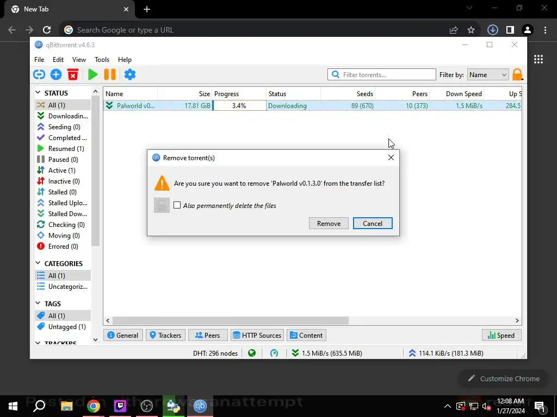Click the Add Torrent Link toolbar icon

39,74
